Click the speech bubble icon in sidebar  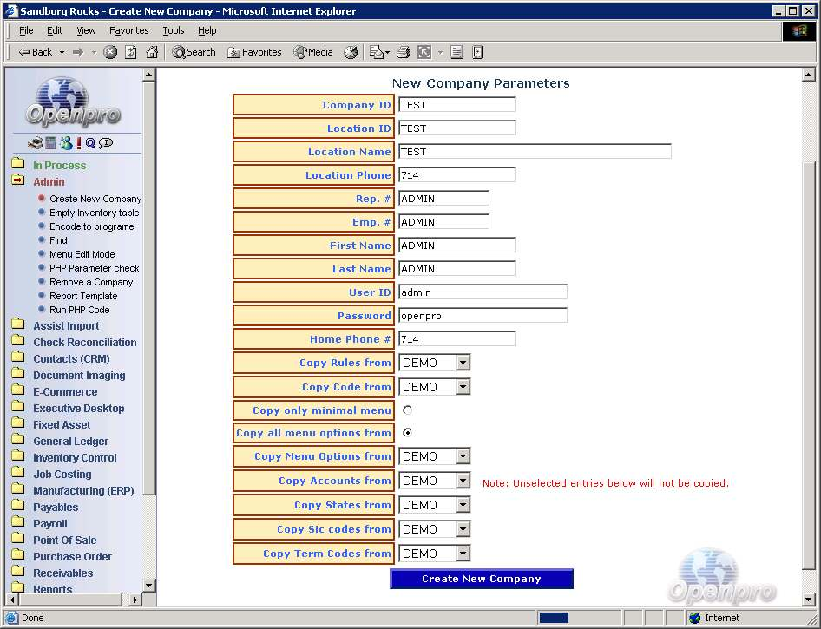point(105,143)
